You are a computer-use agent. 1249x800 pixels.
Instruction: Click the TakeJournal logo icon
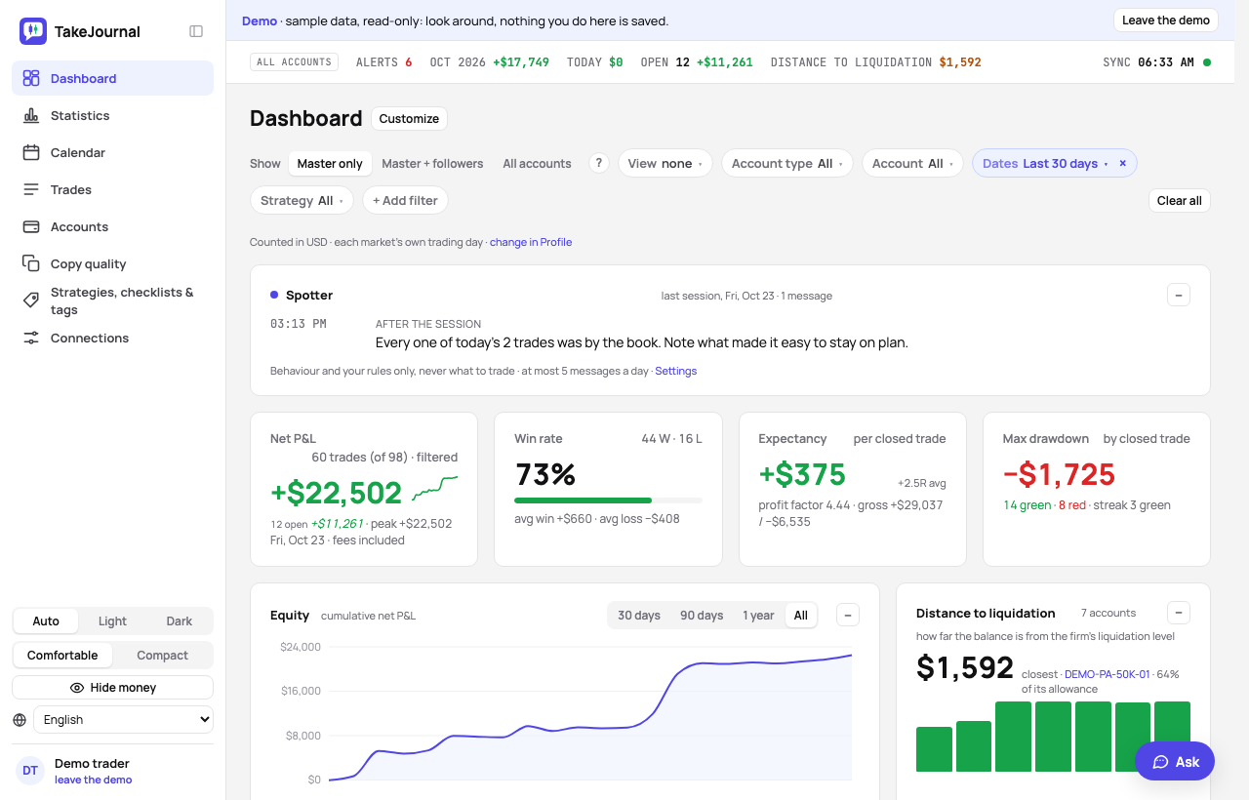tap(33, 31)
